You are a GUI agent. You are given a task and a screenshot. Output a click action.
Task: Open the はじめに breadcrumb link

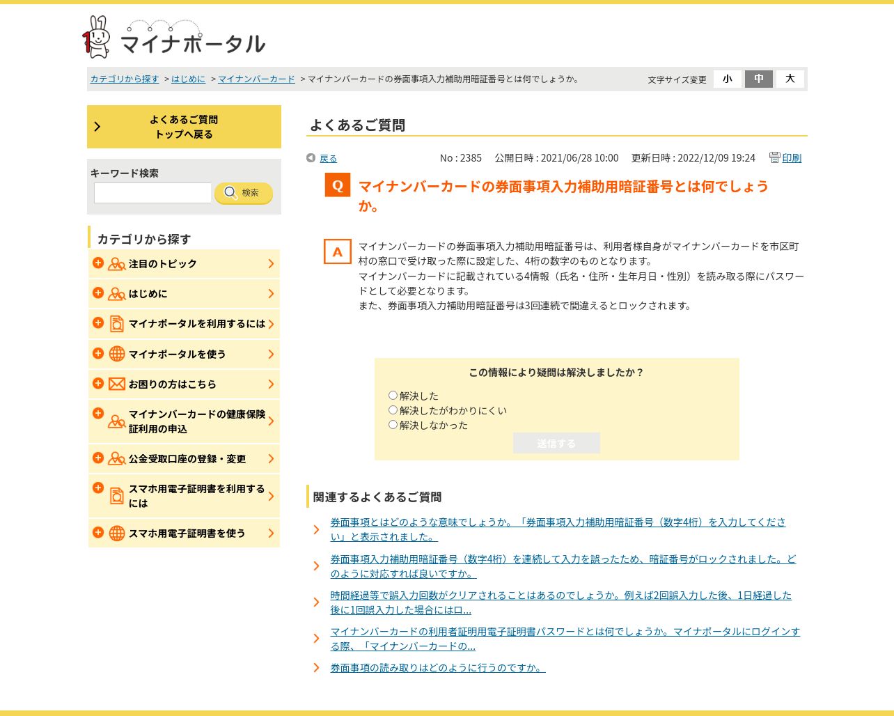pos(188,79)
